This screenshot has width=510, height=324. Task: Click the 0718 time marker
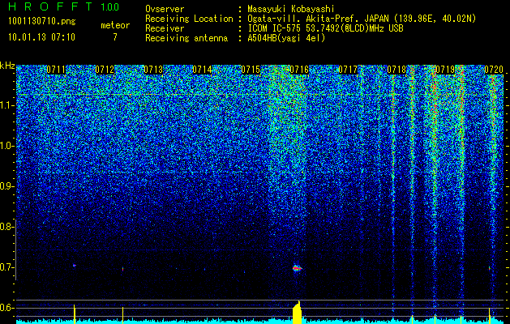pos(396,70)
